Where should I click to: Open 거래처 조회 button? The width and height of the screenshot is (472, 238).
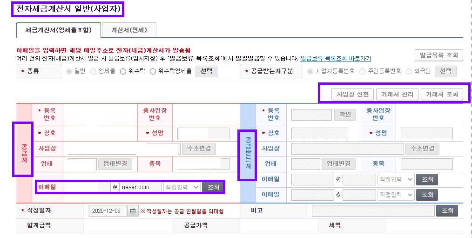click(442, 94)
